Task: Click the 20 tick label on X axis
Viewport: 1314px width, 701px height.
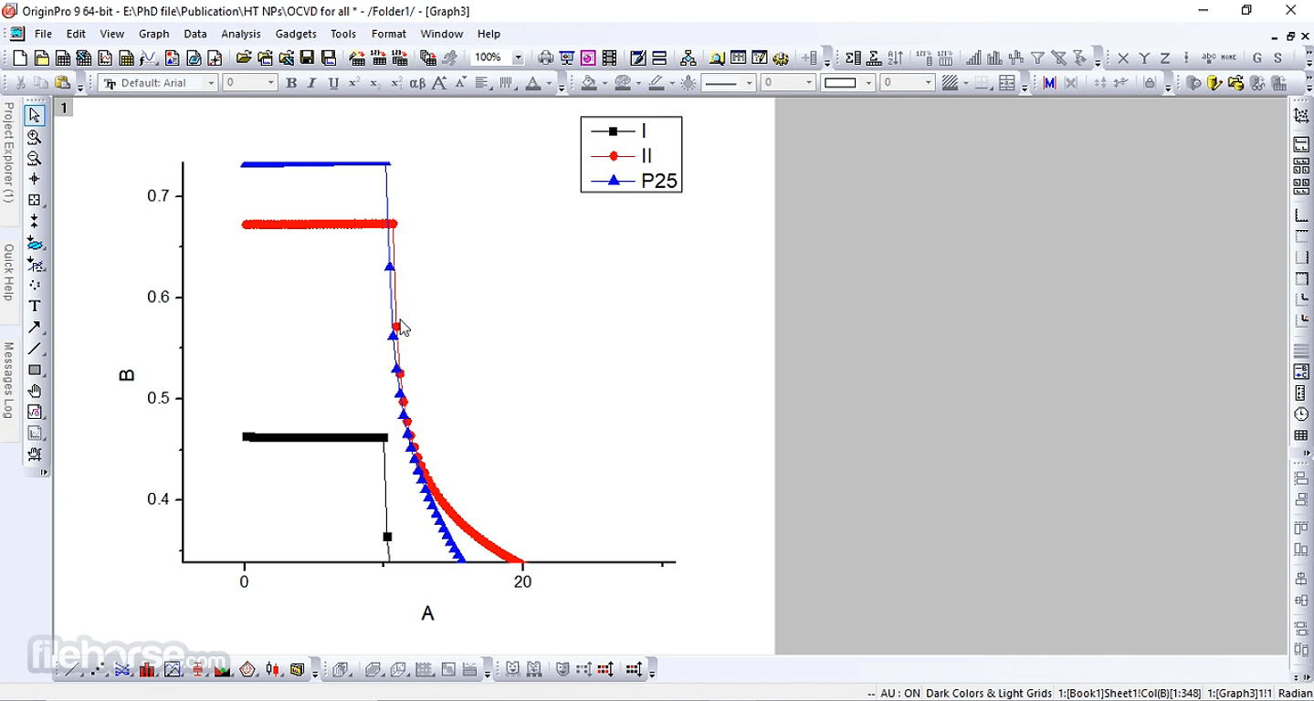Action: click(x=522, y=582)
